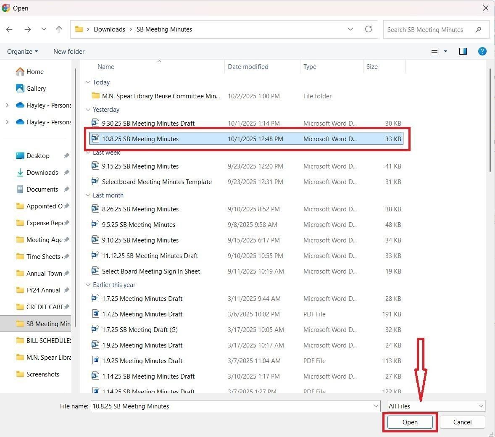Collapse the Yesterday group chevron

coord(88,109)
